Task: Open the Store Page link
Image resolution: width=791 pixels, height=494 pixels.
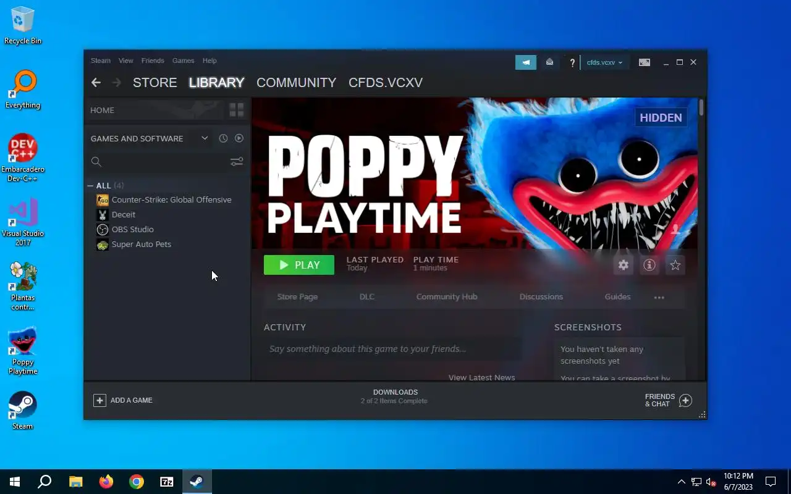Action: pyautogui.click(x=297, y=296)
